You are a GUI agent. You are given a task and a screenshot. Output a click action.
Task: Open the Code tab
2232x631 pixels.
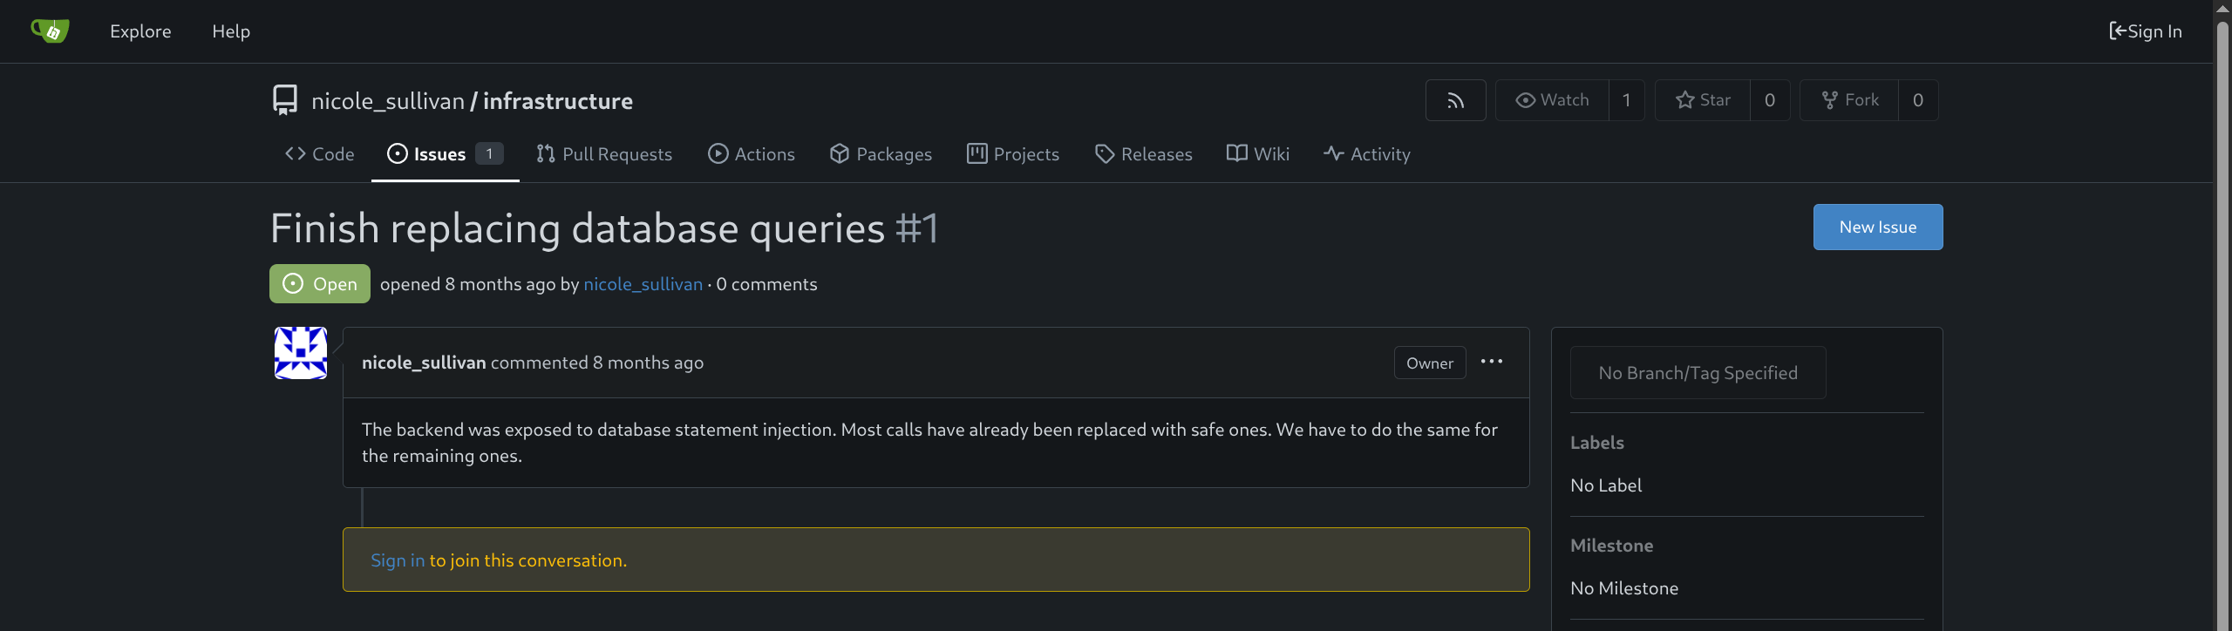tap(320, 154)
